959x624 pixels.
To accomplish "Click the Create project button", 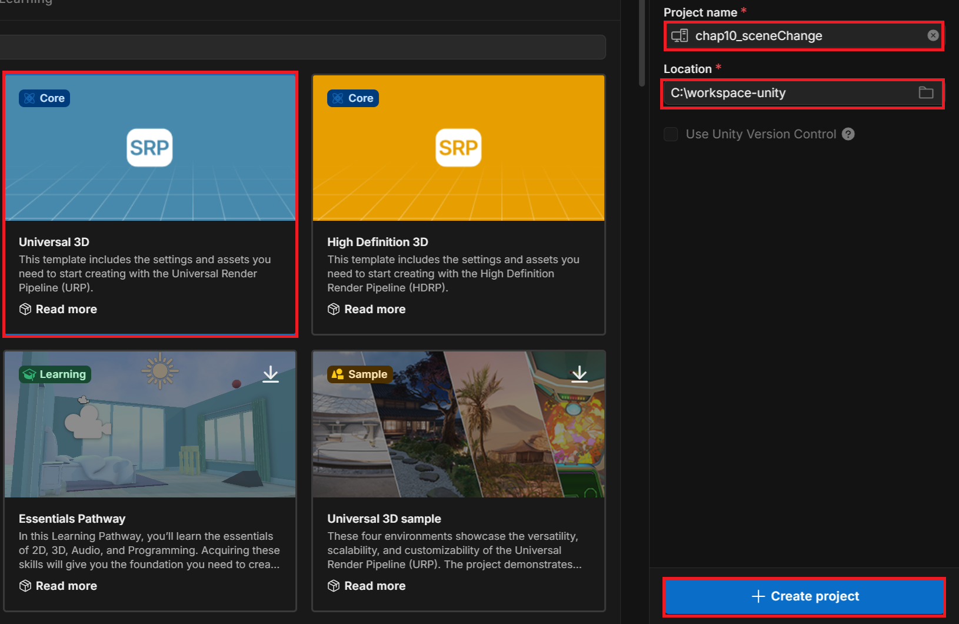I will click(804, 597).
